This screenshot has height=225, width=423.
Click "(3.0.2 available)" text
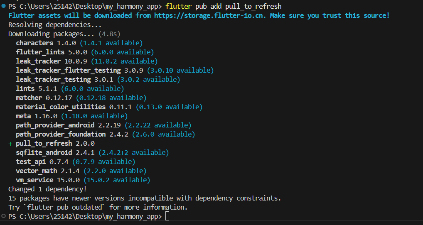pos(149,79)
